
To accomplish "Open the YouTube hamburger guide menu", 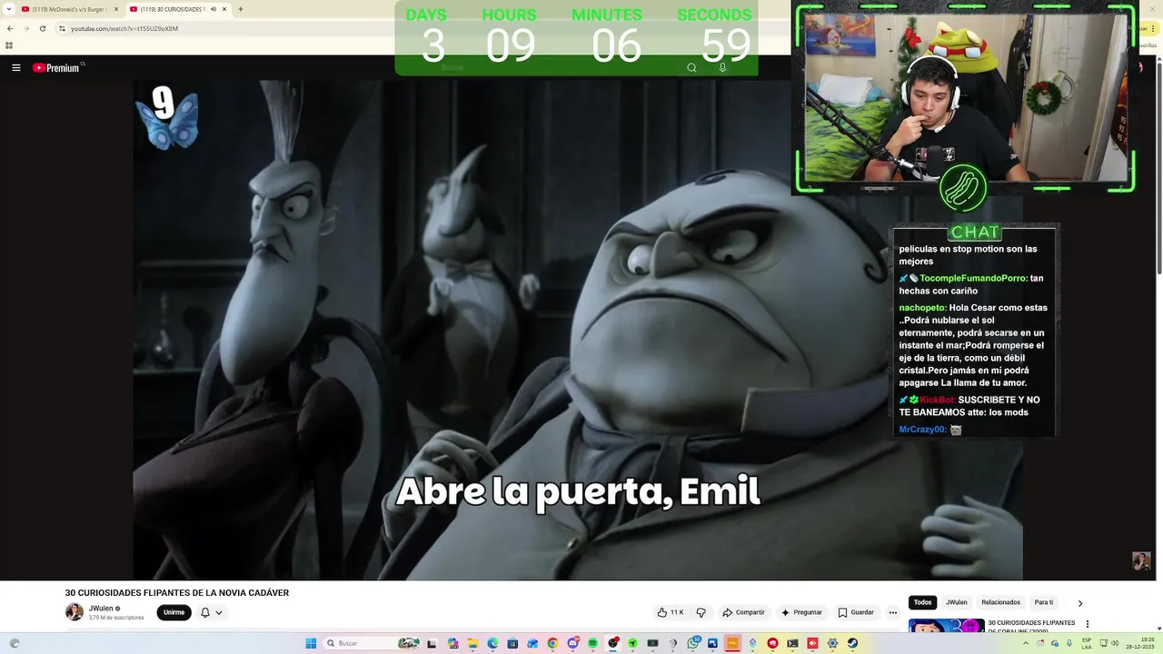I will click(x=15, y=67).
